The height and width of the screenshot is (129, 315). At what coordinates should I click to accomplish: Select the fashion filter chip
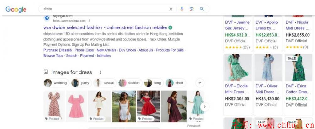[130, 83]
